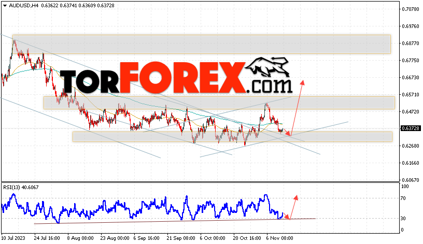Select the RSI 30 level label
Image resolution: width=423 pixels, height=244 pixels.
[x=403, y=219]
